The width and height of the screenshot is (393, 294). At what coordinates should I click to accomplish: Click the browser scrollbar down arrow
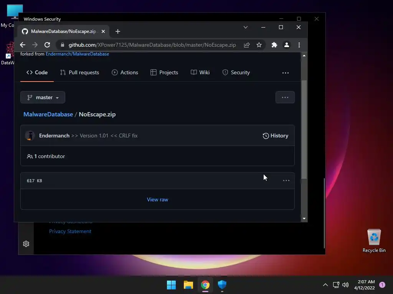click(x=304, y=219)
